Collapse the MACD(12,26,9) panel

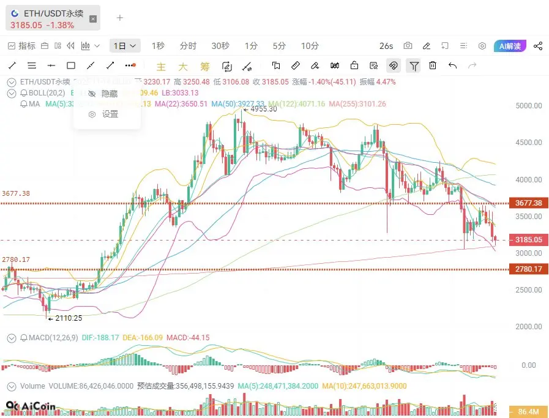(12, 338)
